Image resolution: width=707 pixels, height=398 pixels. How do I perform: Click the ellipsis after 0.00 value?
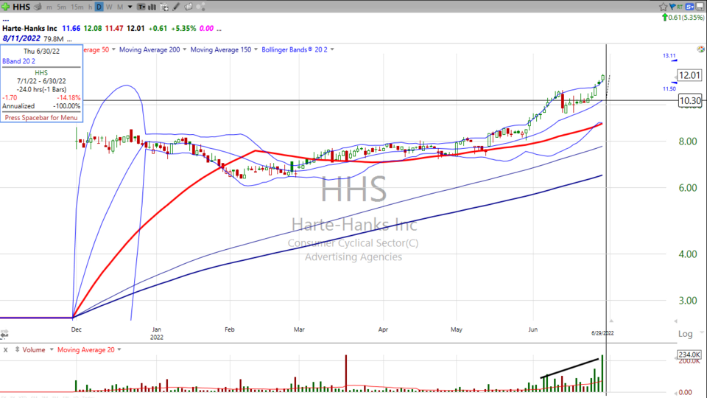point(219,29)
